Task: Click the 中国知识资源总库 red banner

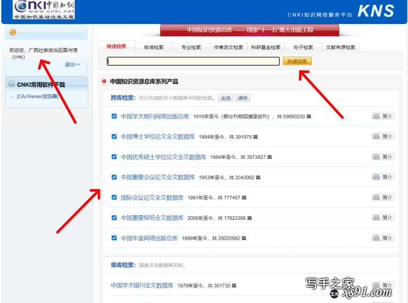Action: coord(250,30)
